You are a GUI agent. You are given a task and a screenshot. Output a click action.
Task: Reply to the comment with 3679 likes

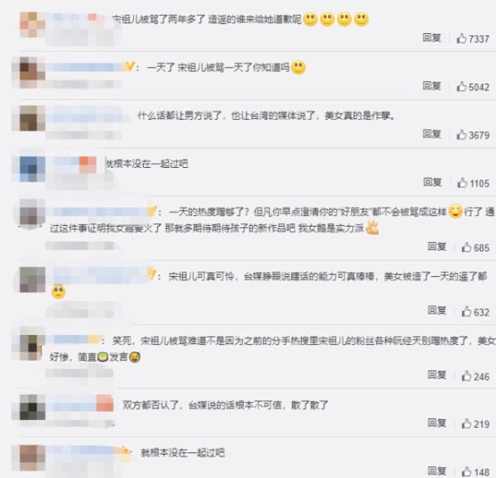click(432, 134)
